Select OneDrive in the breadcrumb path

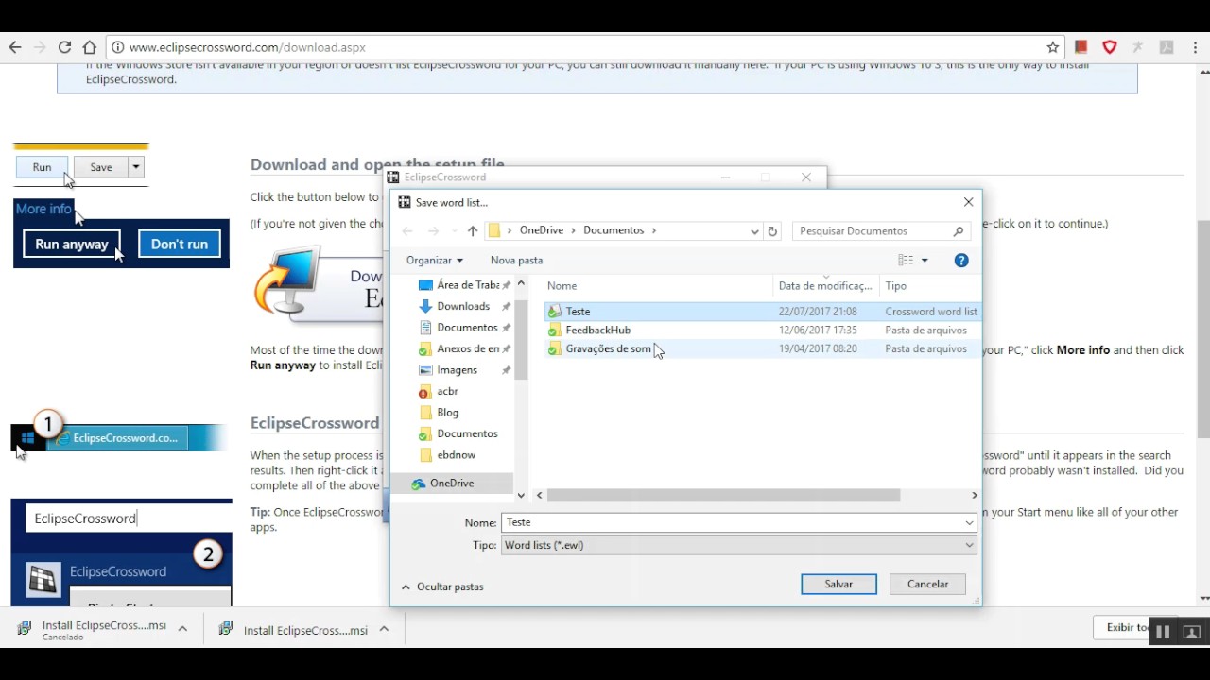[542, 230]
